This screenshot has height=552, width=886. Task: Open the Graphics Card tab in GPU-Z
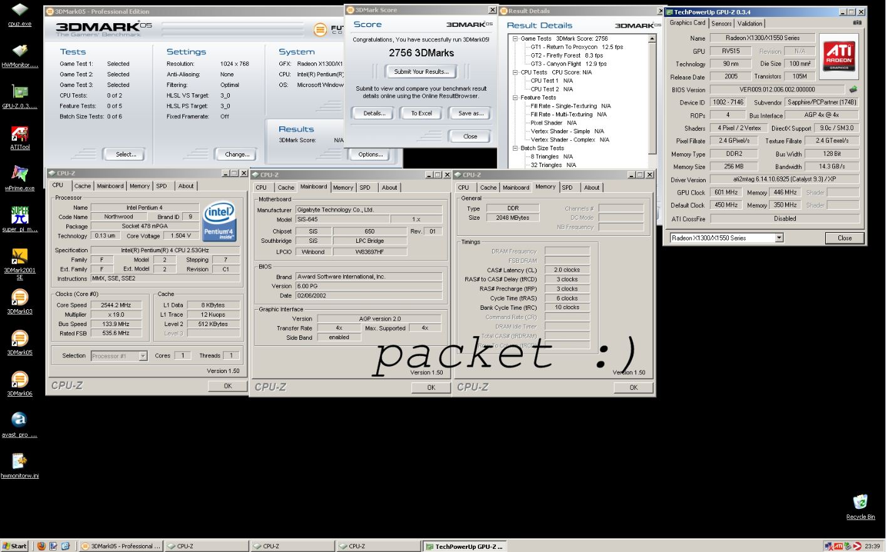click(687, 23)
